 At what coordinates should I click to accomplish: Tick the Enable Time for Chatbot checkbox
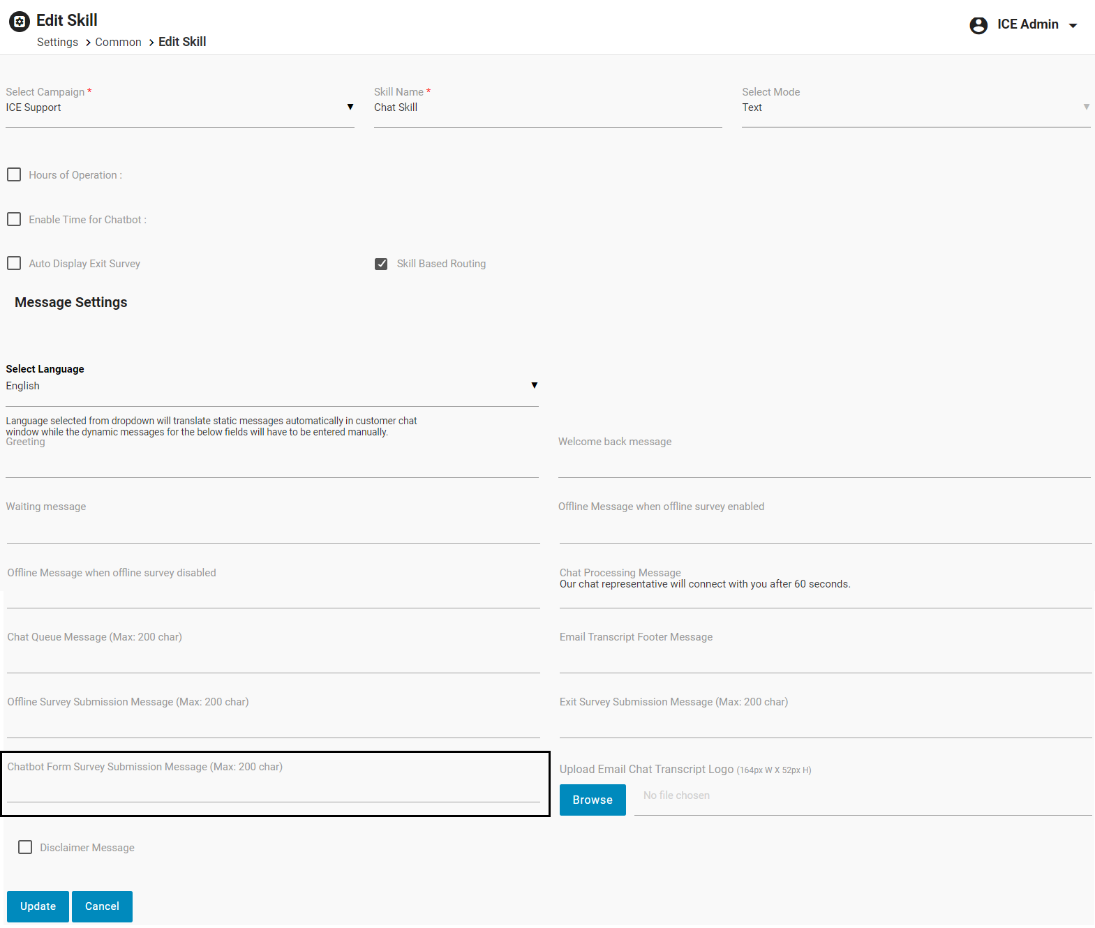point(14,219)
